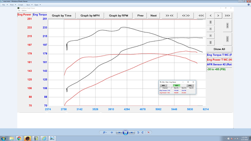
Task: Select the Eng Torque axis tab
Action: pyautogui.click(x=40, y=14)
